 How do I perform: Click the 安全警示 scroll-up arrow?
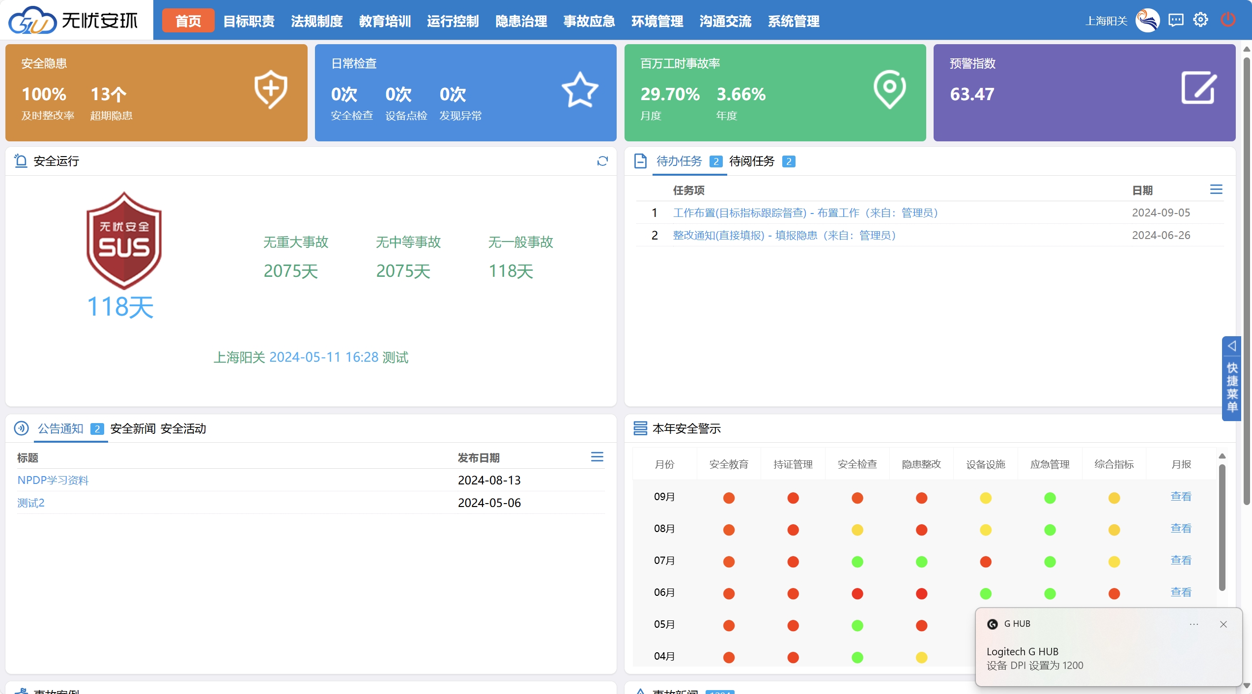tap(1222, 456)
